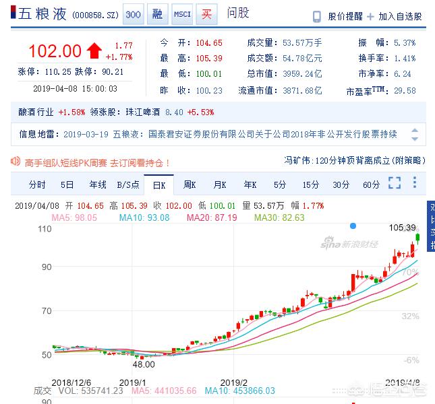Viewport: 435px width, 404px height.
Task: Click the MA10: 93.08 legend
Action: point(144,217)
